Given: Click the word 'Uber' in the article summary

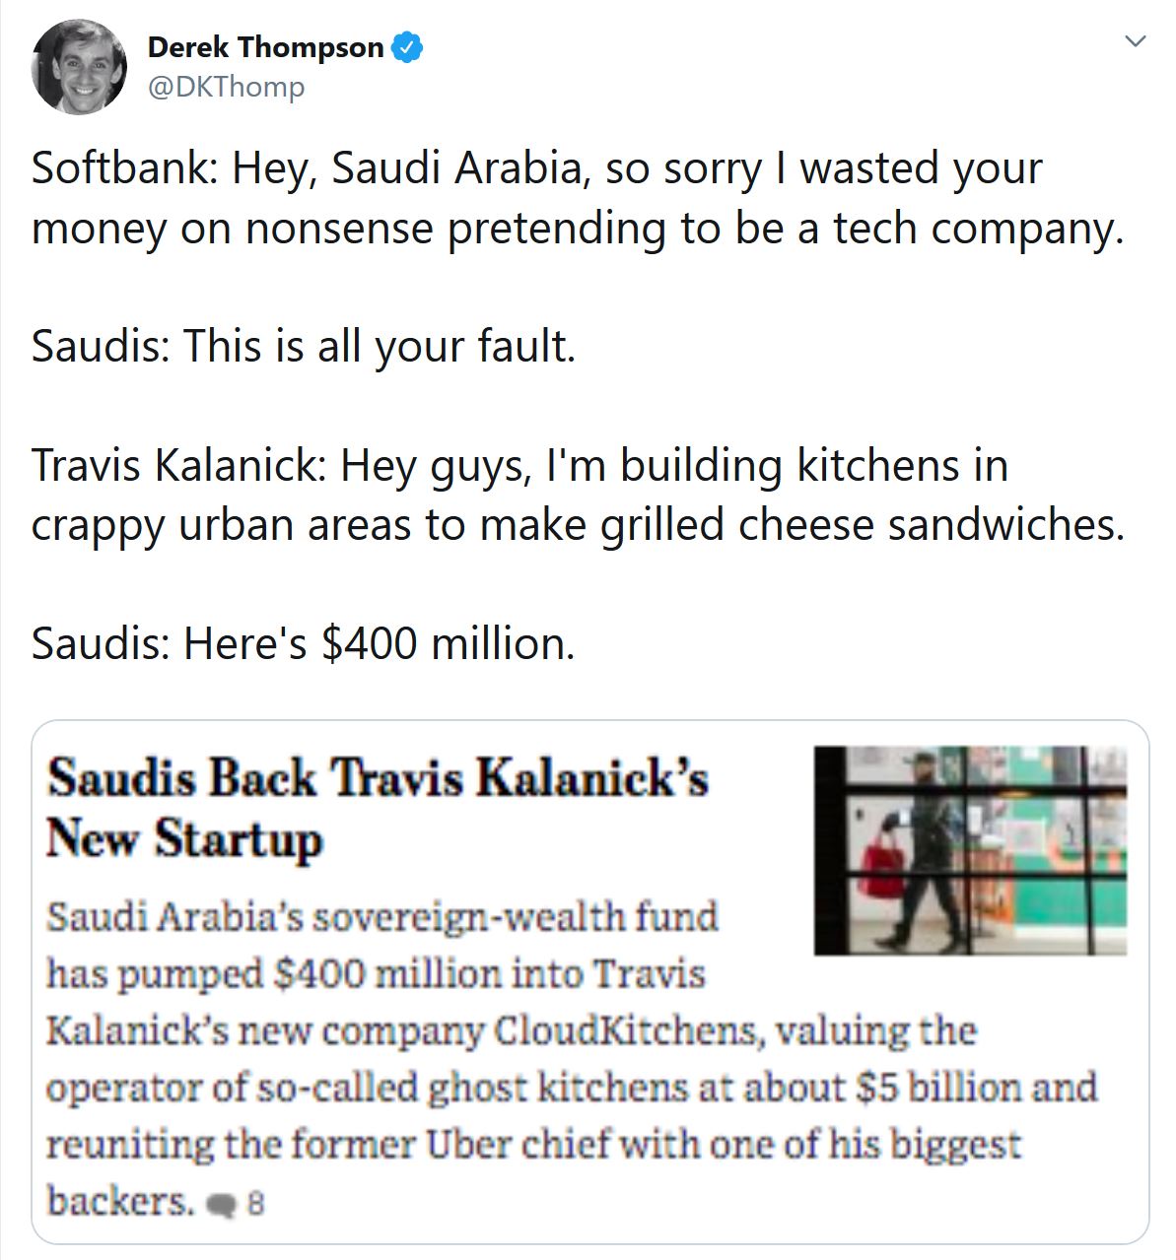Looking at the screenshot, I should 460,1145.
